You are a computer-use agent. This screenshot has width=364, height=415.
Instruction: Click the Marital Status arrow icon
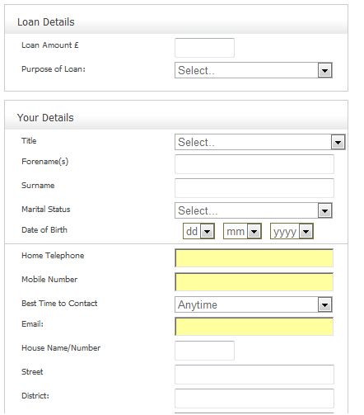click(x=325, y=211)
